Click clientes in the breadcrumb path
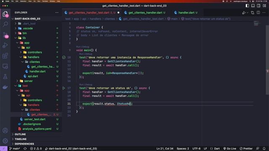The height and width of the screenshot is (151, 269). coord(110,19)
